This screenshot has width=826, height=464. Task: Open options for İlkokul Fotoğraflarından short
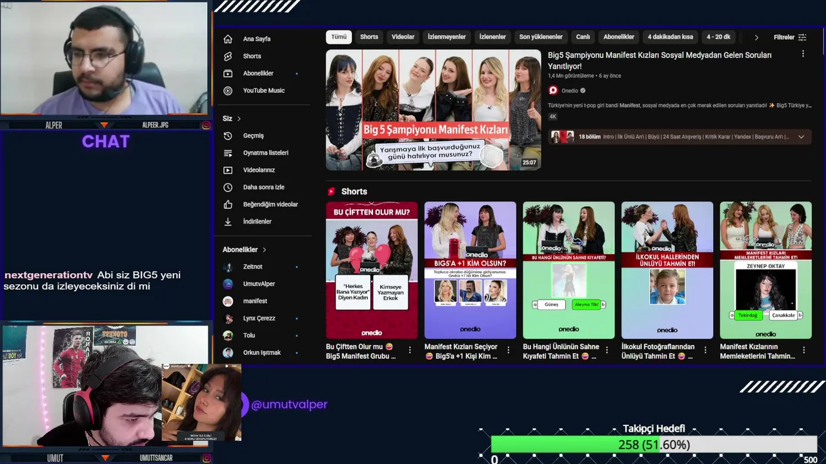point(705,351)
